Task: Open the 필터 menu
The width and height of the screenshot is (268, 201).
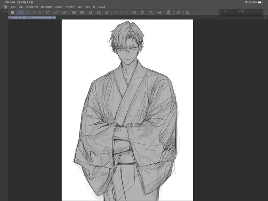Action: click(87, 7)
